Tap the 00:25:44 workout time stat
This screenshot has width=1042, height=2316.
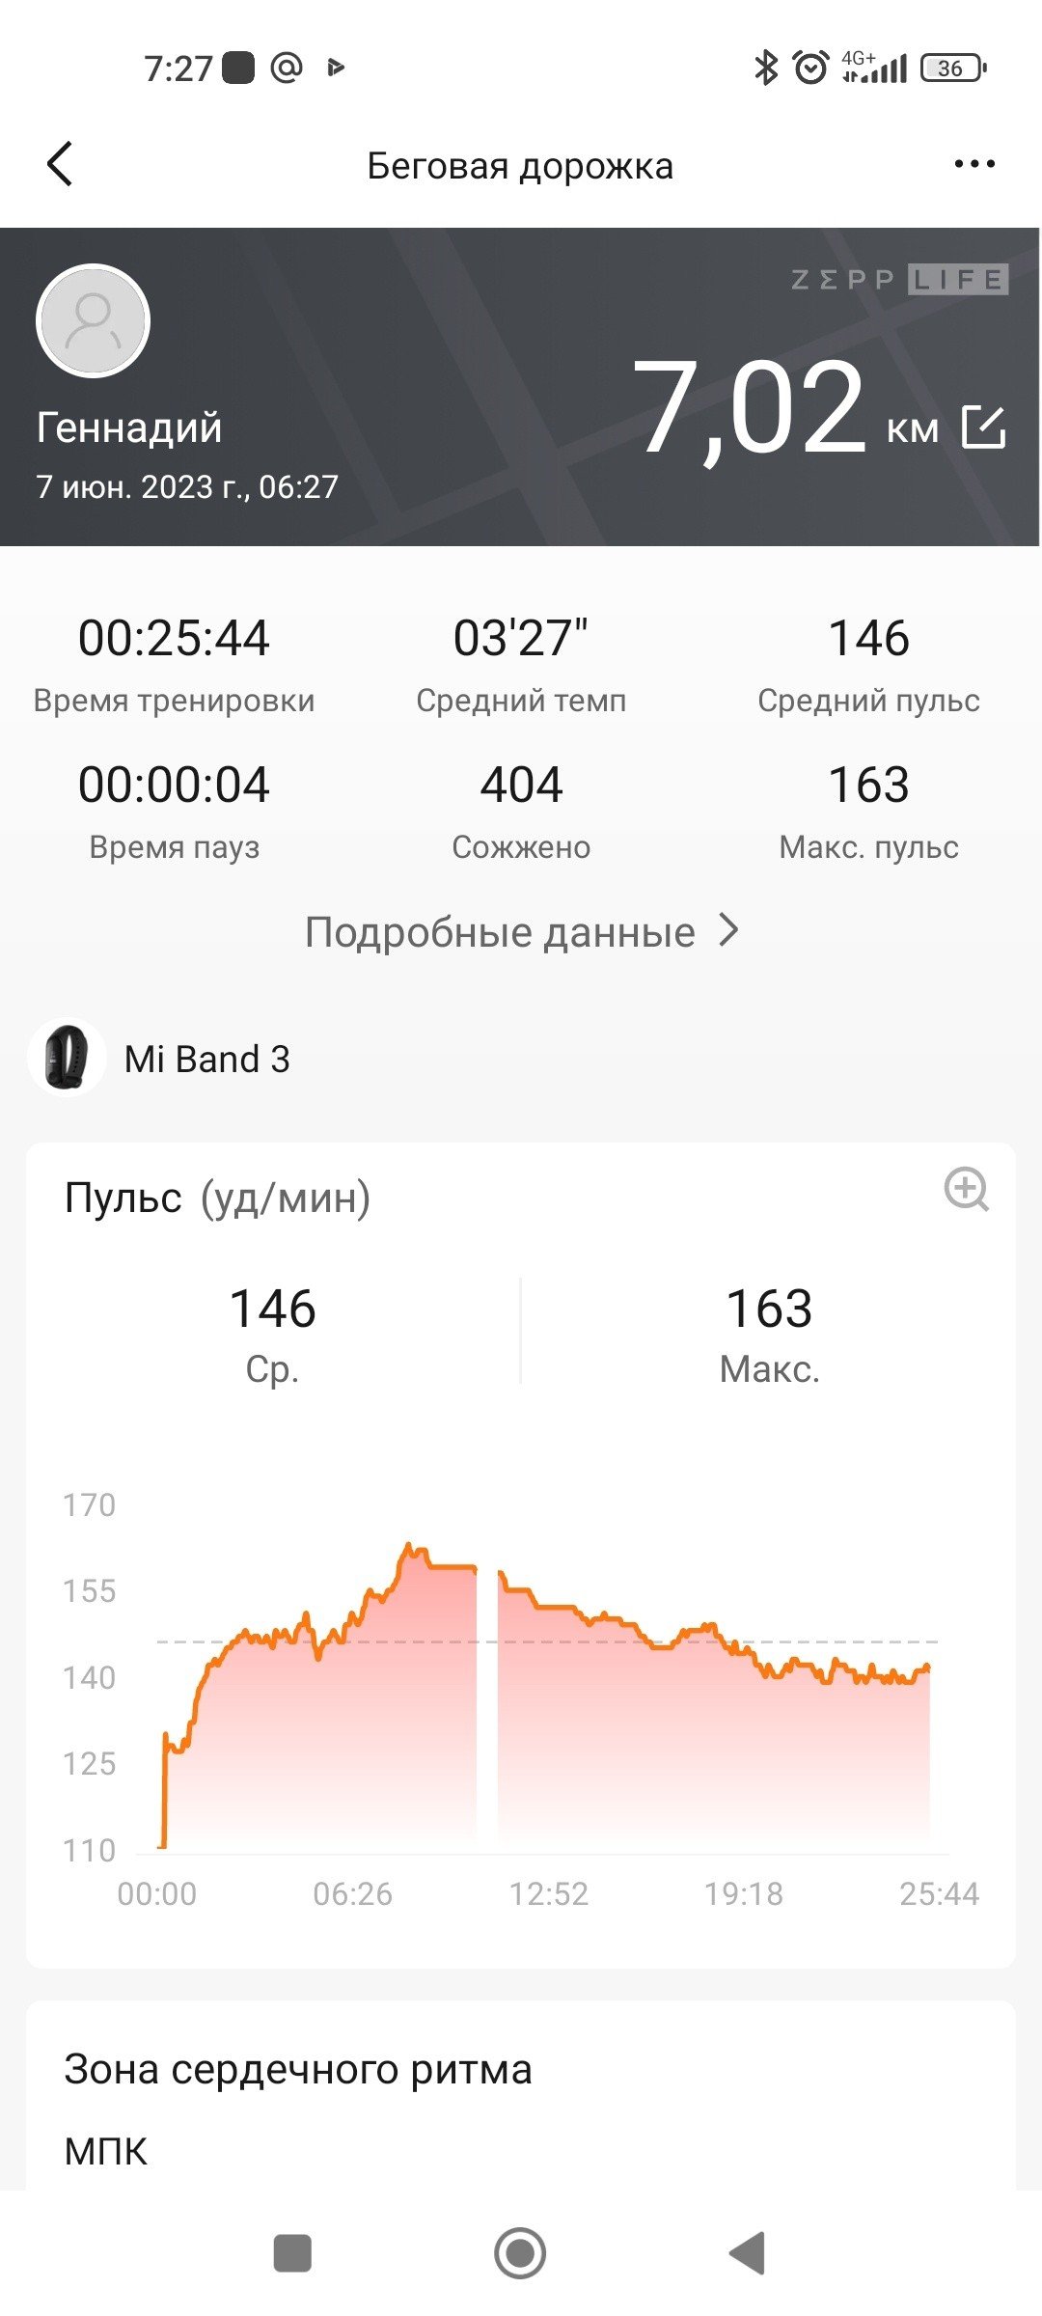174,664
